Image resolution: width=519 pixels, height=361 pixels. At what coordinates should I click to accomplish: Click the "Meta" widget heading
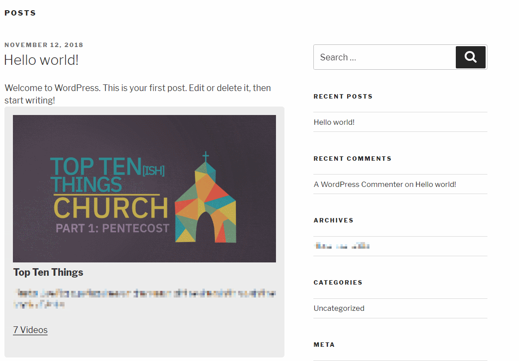[324, 345]
